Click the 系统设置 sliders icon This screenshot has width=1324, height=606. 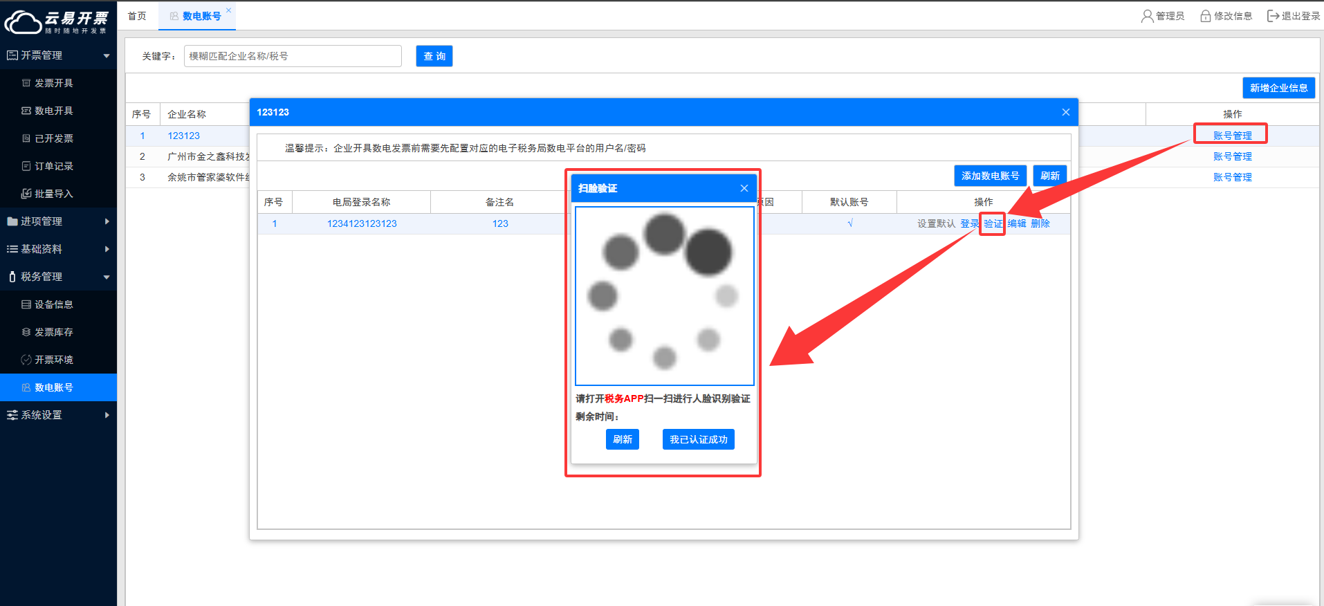(x=12, y=415)
